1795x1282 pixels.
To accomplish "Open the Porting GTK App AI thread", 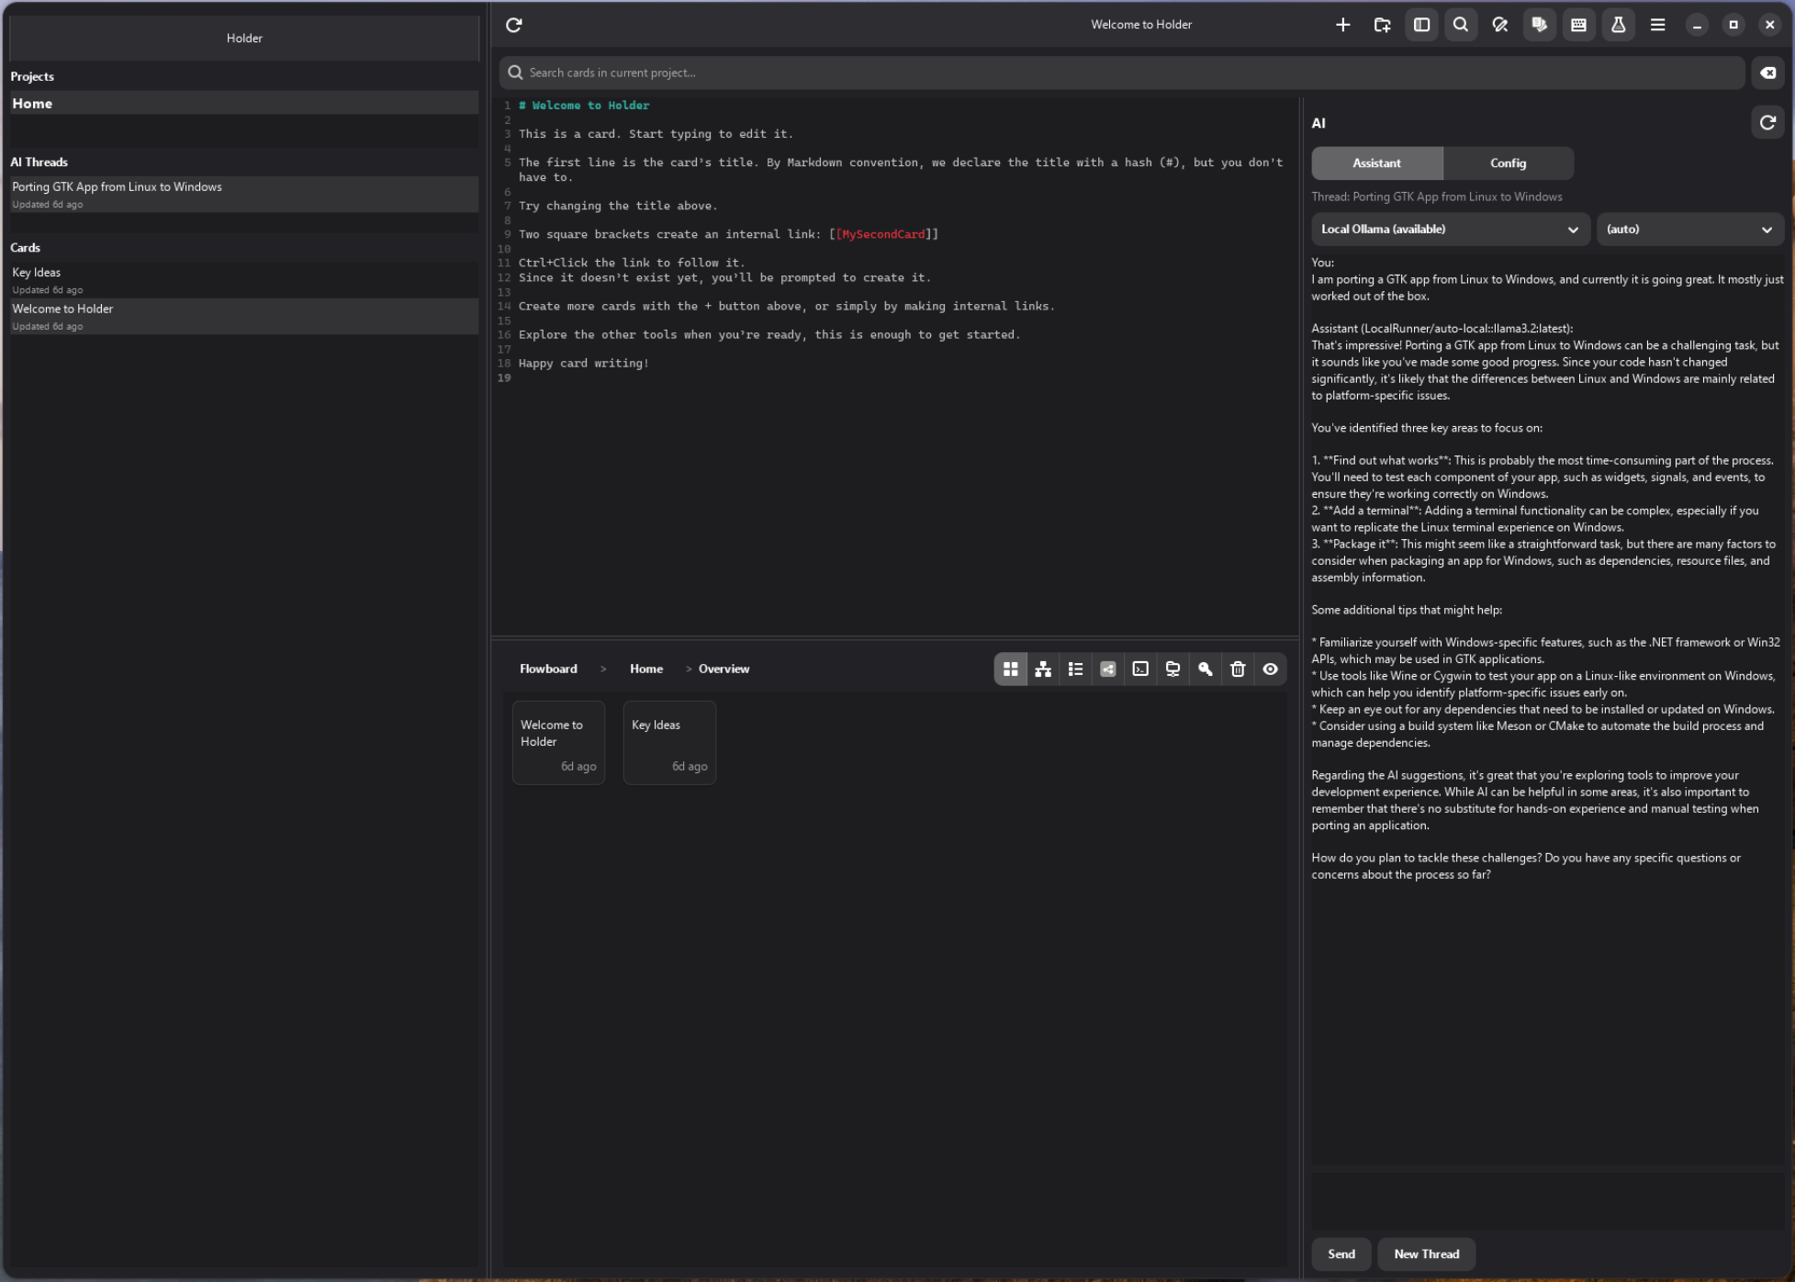I will tap(244, 195).
